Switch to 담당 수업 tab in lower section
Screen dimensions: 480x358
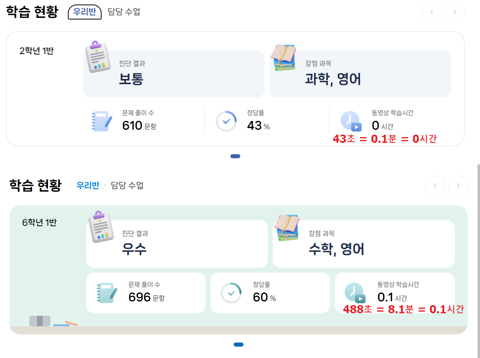(127, 186)
